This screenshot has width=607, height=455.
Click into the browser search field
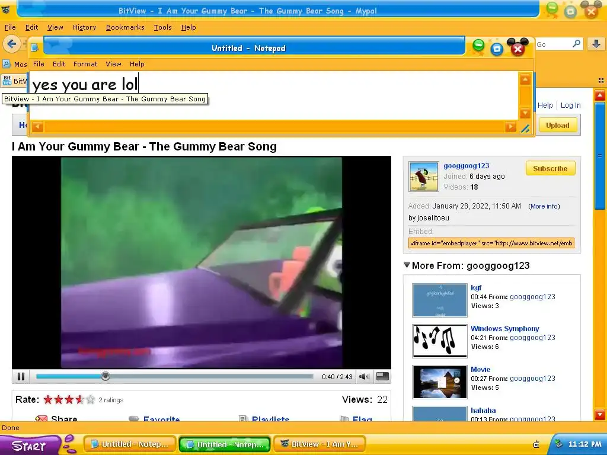553,44
